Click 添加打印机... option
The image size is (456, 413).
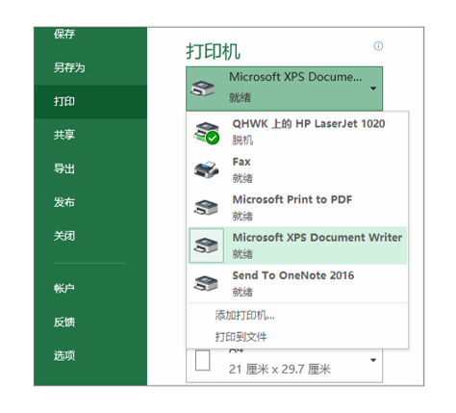click(244, 316)
